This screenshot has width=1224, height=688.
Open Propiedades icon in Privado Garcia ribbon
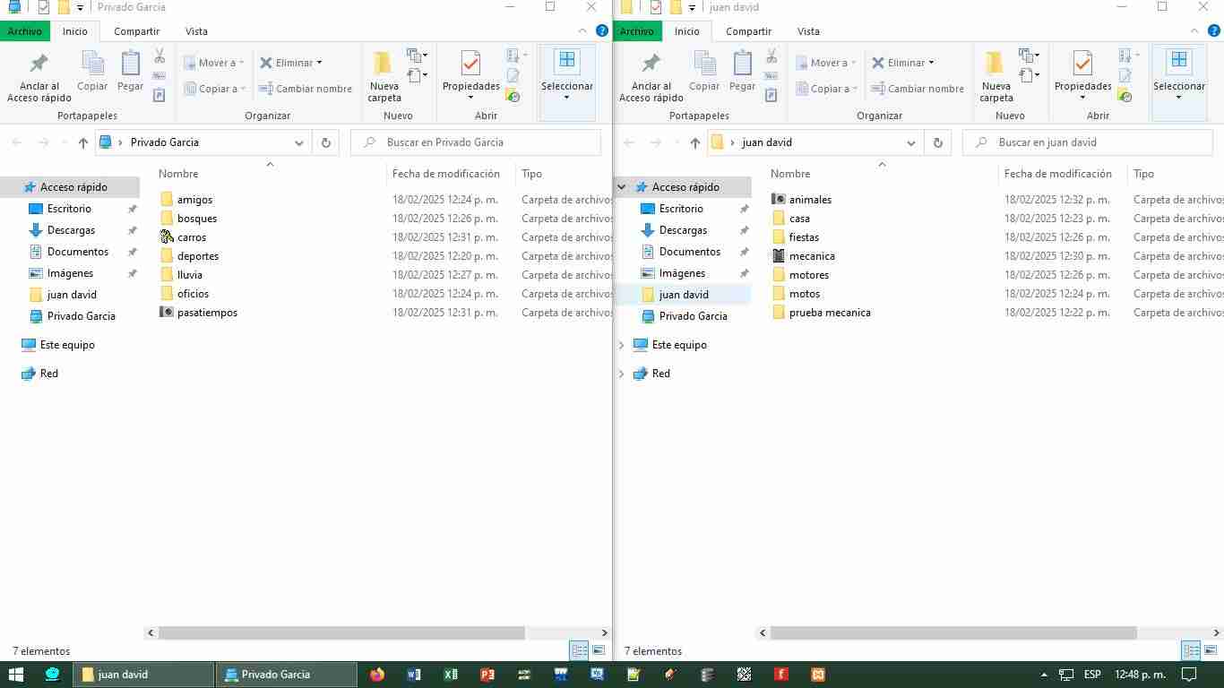[x=470, y=64]
